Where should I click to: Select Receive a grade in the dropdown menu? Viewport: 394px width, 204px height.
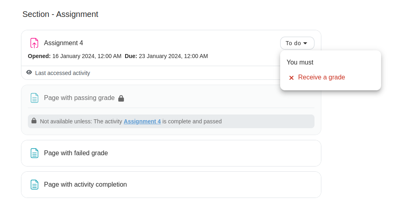(321, 77)
